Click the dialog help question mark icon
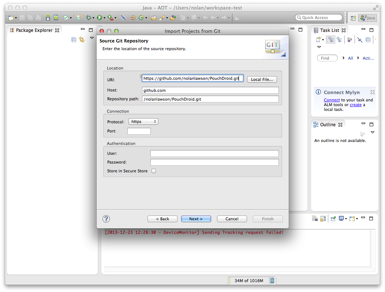This screenshot has width=385, height=292. click(106, 219)
